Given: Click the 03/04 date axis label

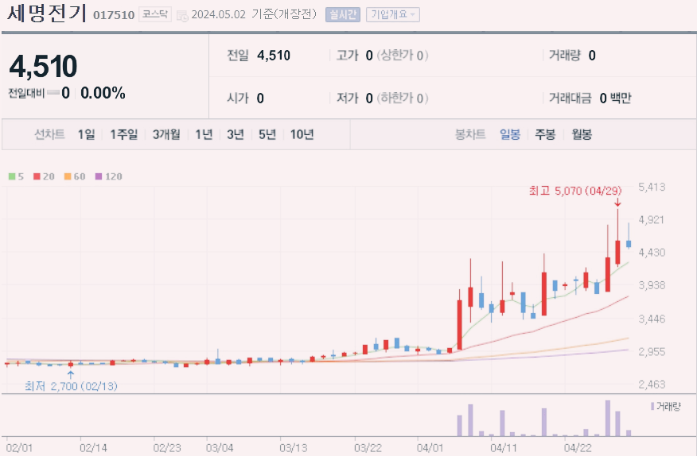Looking at the screenshot, I should [x=220, y=447].
